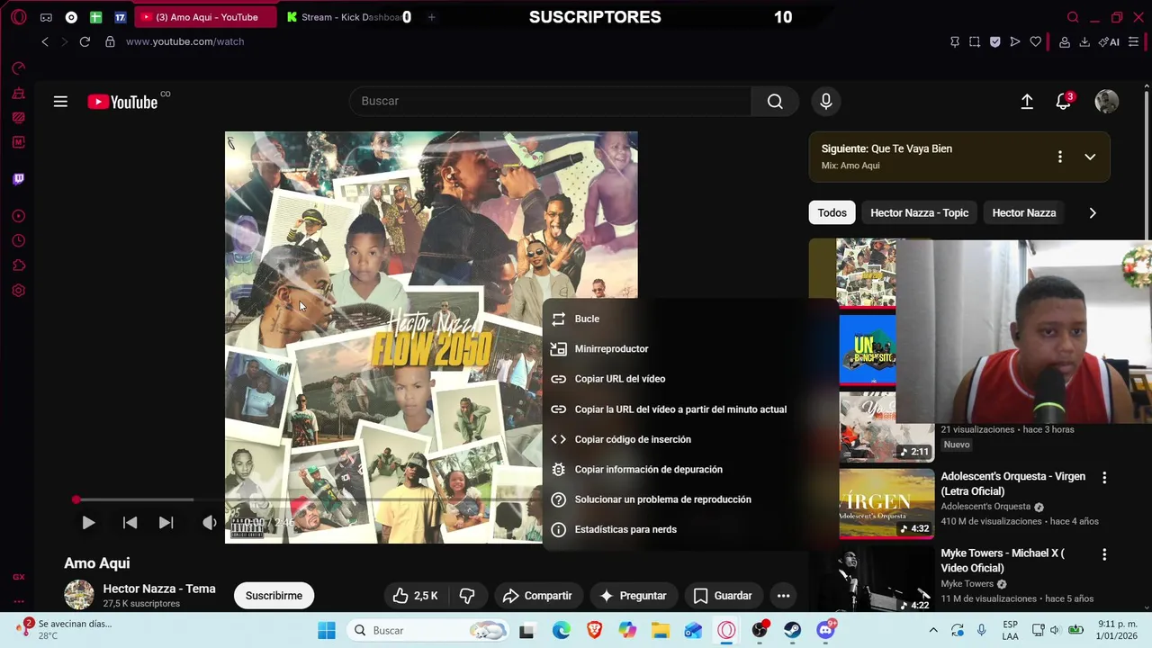Choose Copiar información de depuración
Viewport: 1152px width, 648px height.
tap(690, 470)
